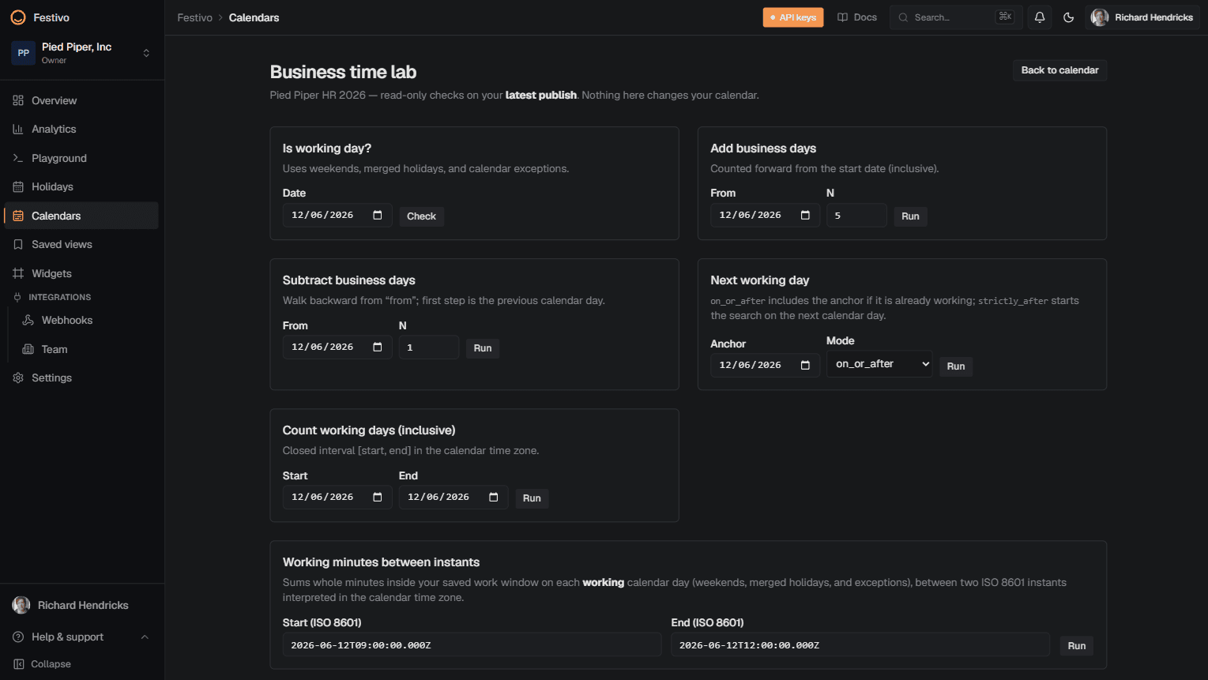Click the PP organization badge
1208x680 pixels.
24,53
